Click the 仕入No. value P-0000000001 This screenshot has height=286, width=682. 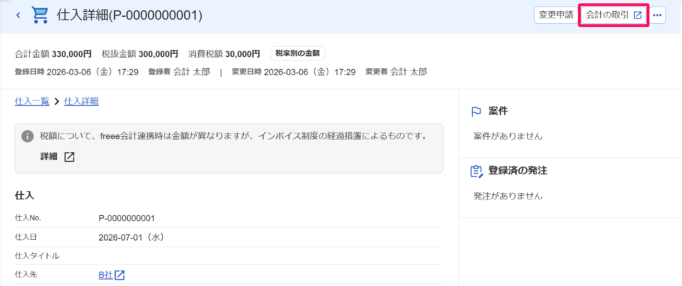pos(127,218)
